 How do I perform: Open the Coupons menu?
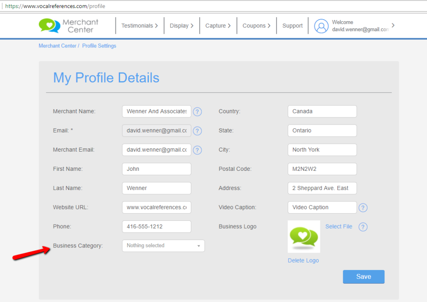tap(256, 26)
